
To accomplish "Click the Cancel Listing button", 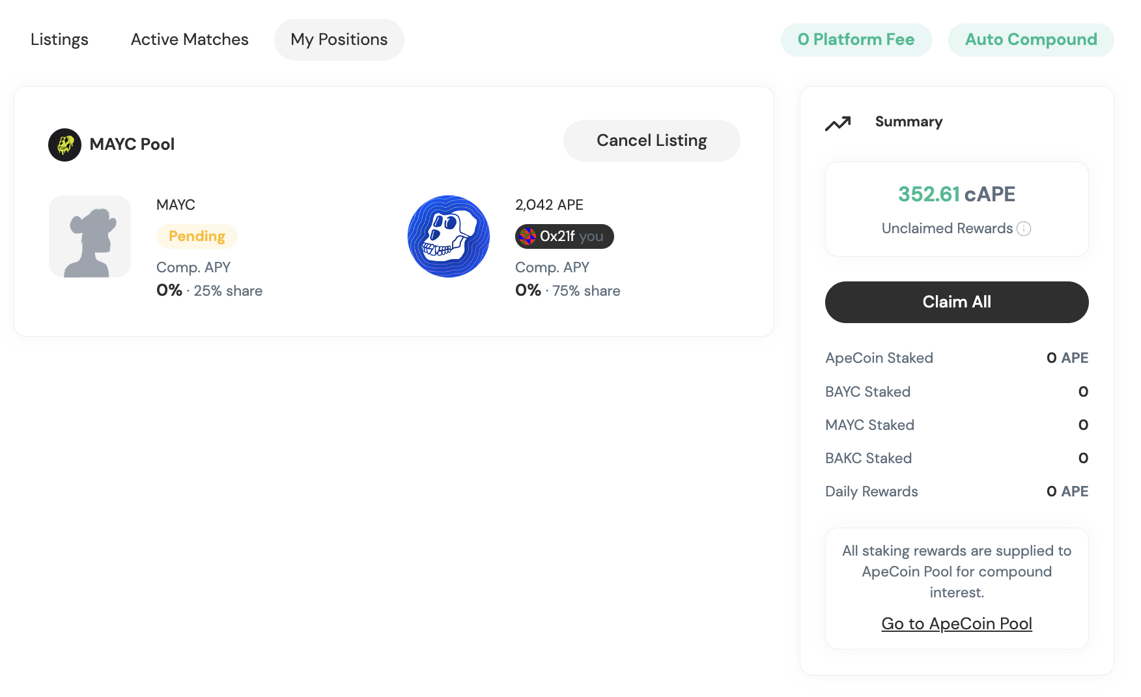I will [x=652, y=141].
